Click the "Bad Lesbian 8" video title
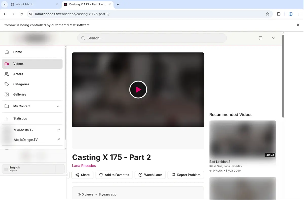The width and height of the screenshot is (304, 200). point(220,162)
